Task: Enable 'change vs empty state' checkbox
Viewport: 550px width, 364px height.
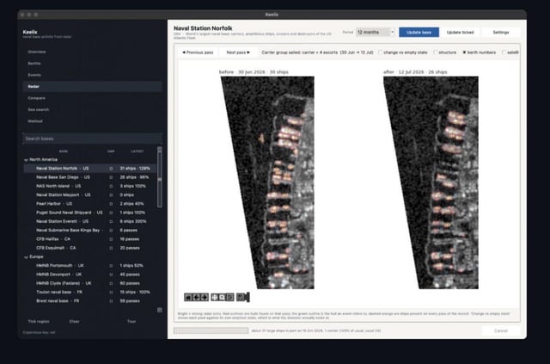Action: tap(380, 52)
